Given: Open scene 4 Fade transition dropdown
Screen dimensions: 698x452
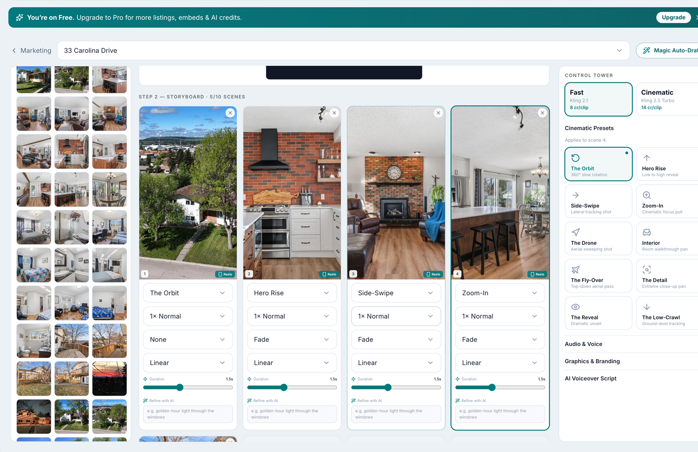Looking at the screenshot, I should point(500,339).
